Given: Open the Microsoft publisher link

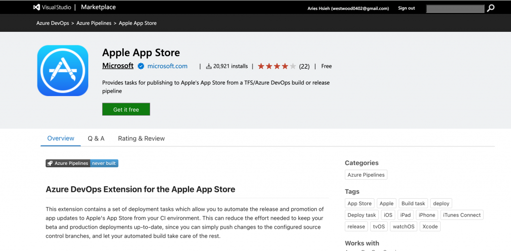Looking at the screenshot, I should pos(118,66).
